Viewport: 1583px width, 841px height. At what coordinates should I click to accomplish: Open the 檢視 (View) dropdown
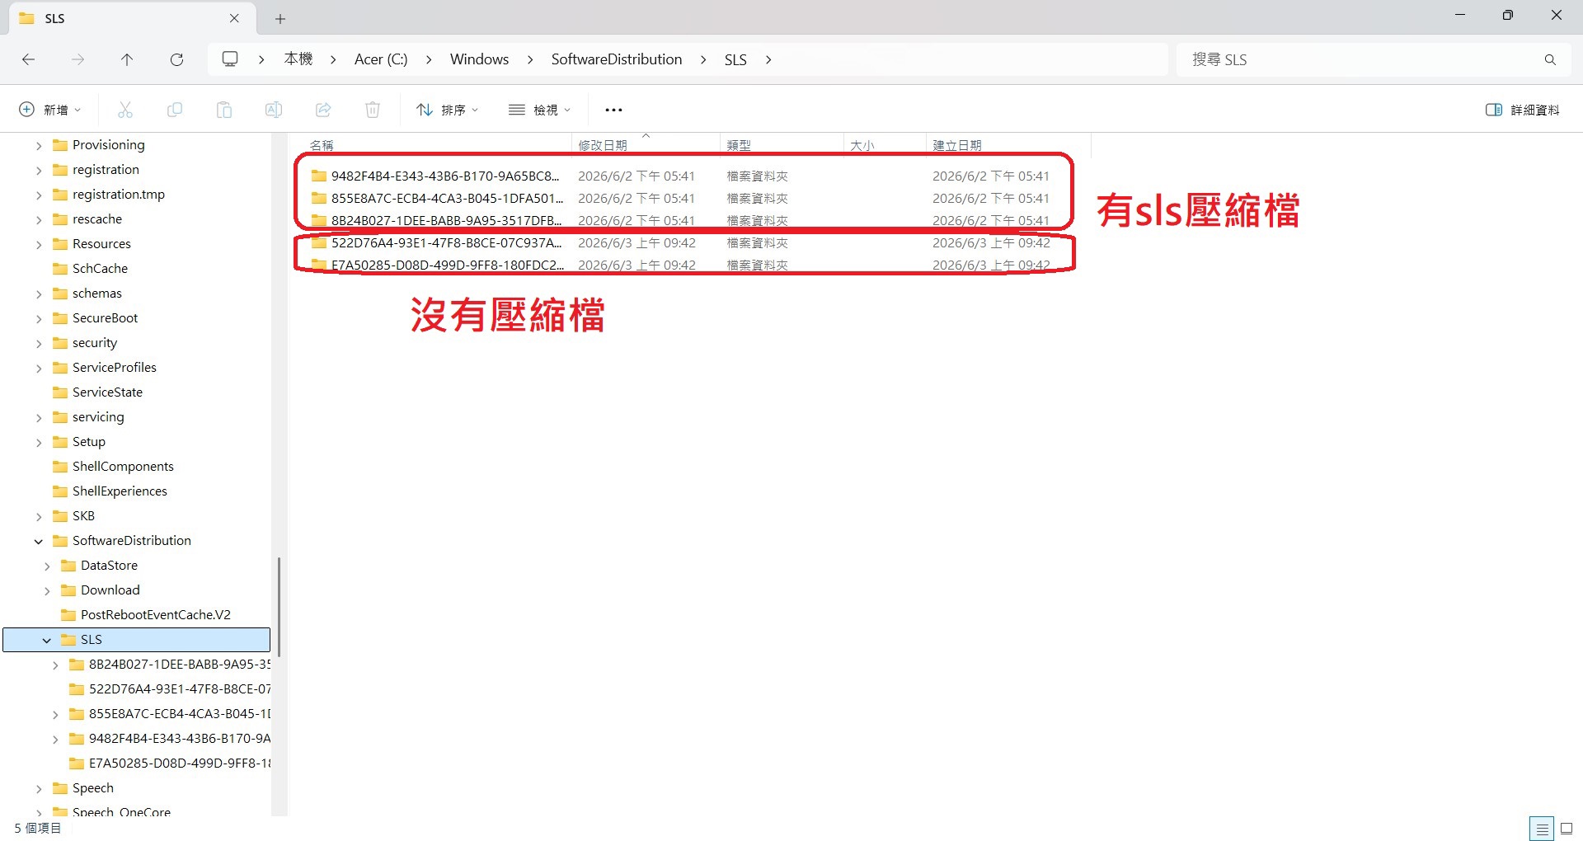(540, 110)
